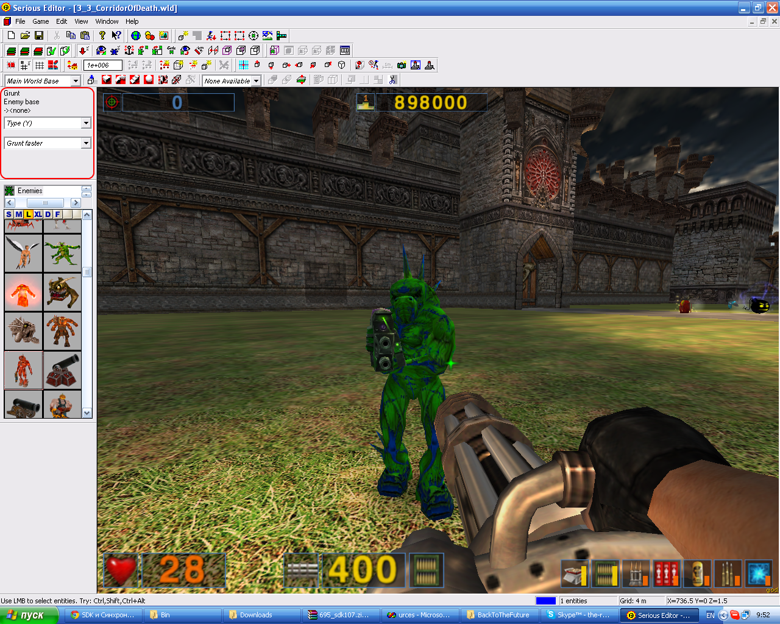Click the enemy list scroll down arrow
Viewport: 780px width, 624px height.
87,413
